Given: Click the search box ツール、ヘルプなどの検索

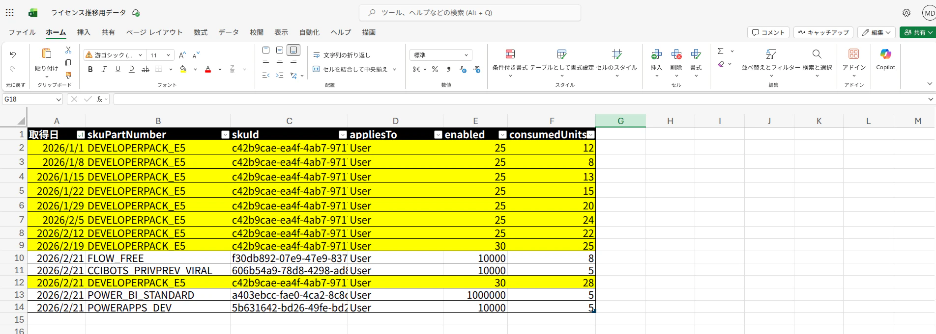Looking at the screenshot, I should pos(470,13).
